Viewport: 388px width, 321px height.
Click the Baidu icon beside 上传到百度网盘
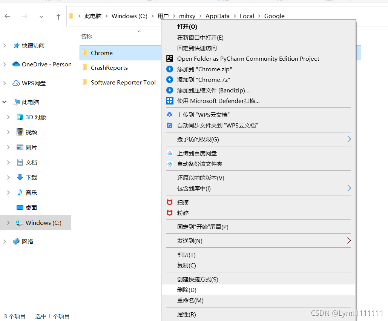170,154
